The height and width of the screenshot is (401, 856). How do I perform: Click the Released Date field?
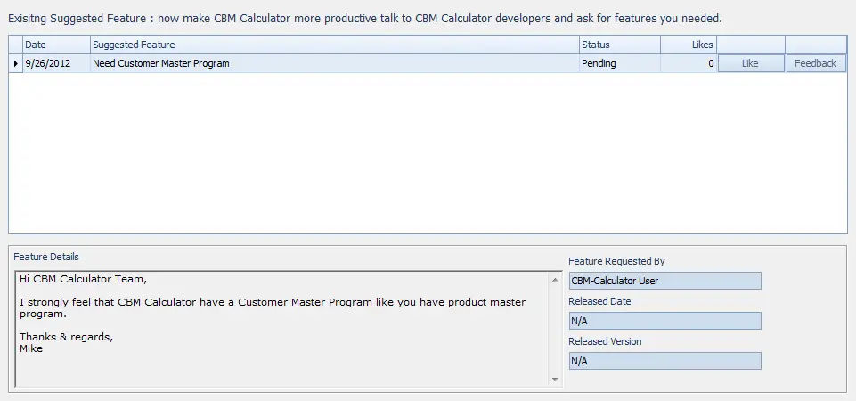pyautogui.click(x=664, y=321)
